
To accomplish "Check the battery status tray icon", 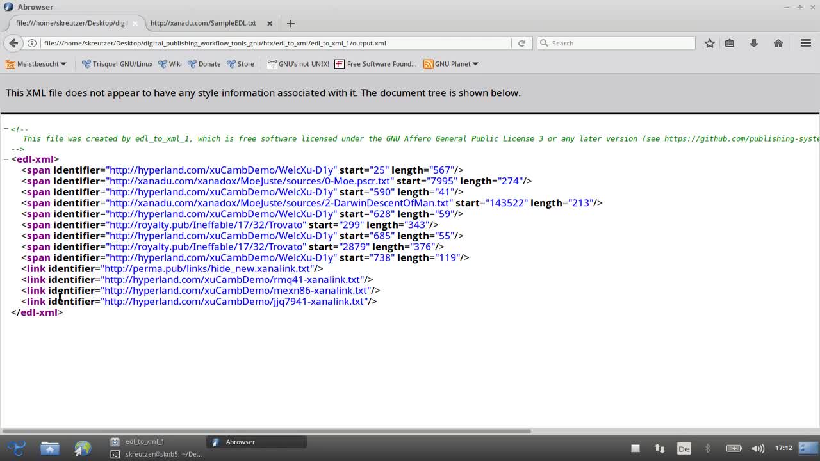I will [x=734, y=448].
